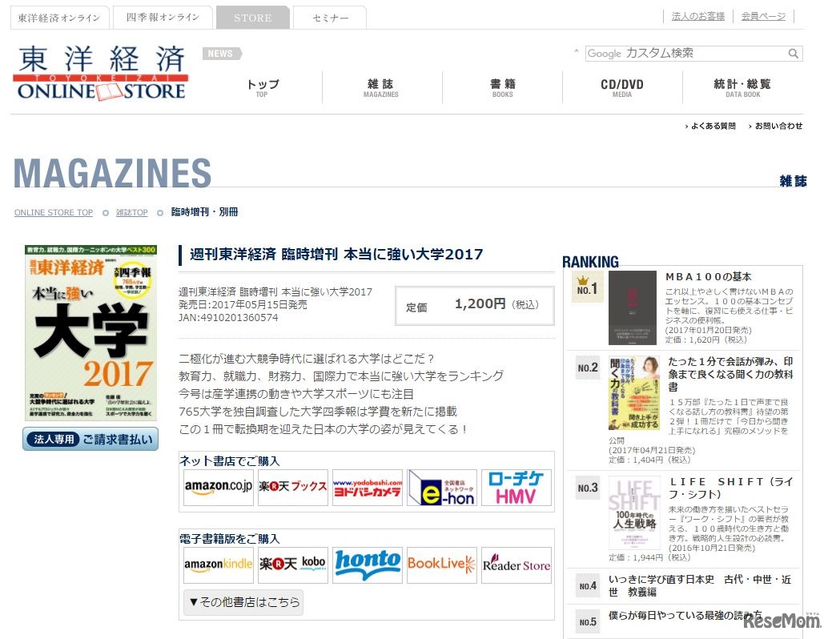Viewport: 832px width, 639px height.
Task: Click the search magnifier icon
Action: tap(793, 53)
